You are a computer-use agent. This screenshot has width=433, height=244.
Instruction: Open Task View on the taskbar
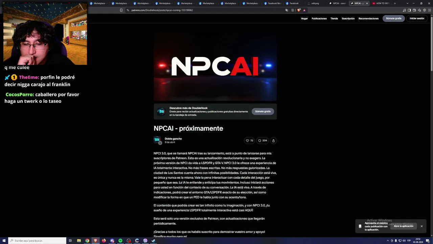(x=70, y=241)
